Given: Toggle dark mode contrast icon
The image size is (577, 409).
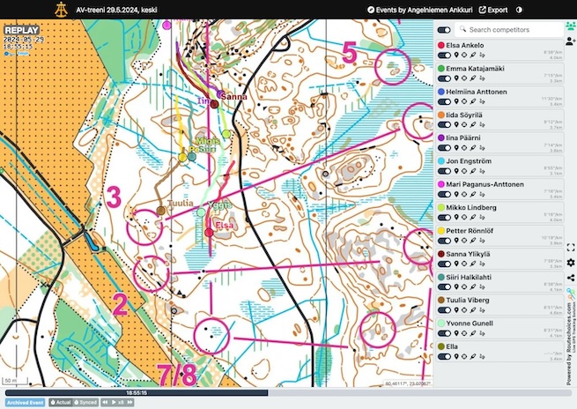Looking at the screenshot, I should (519, 10).
